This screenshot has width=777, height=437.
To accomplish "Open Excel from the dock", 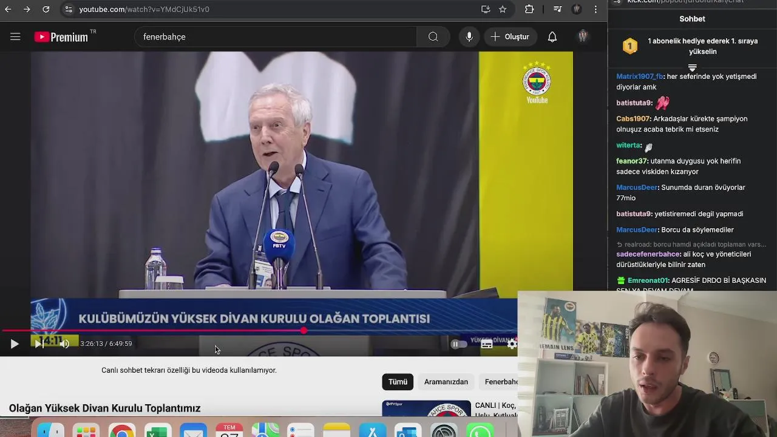I will 158,430.
